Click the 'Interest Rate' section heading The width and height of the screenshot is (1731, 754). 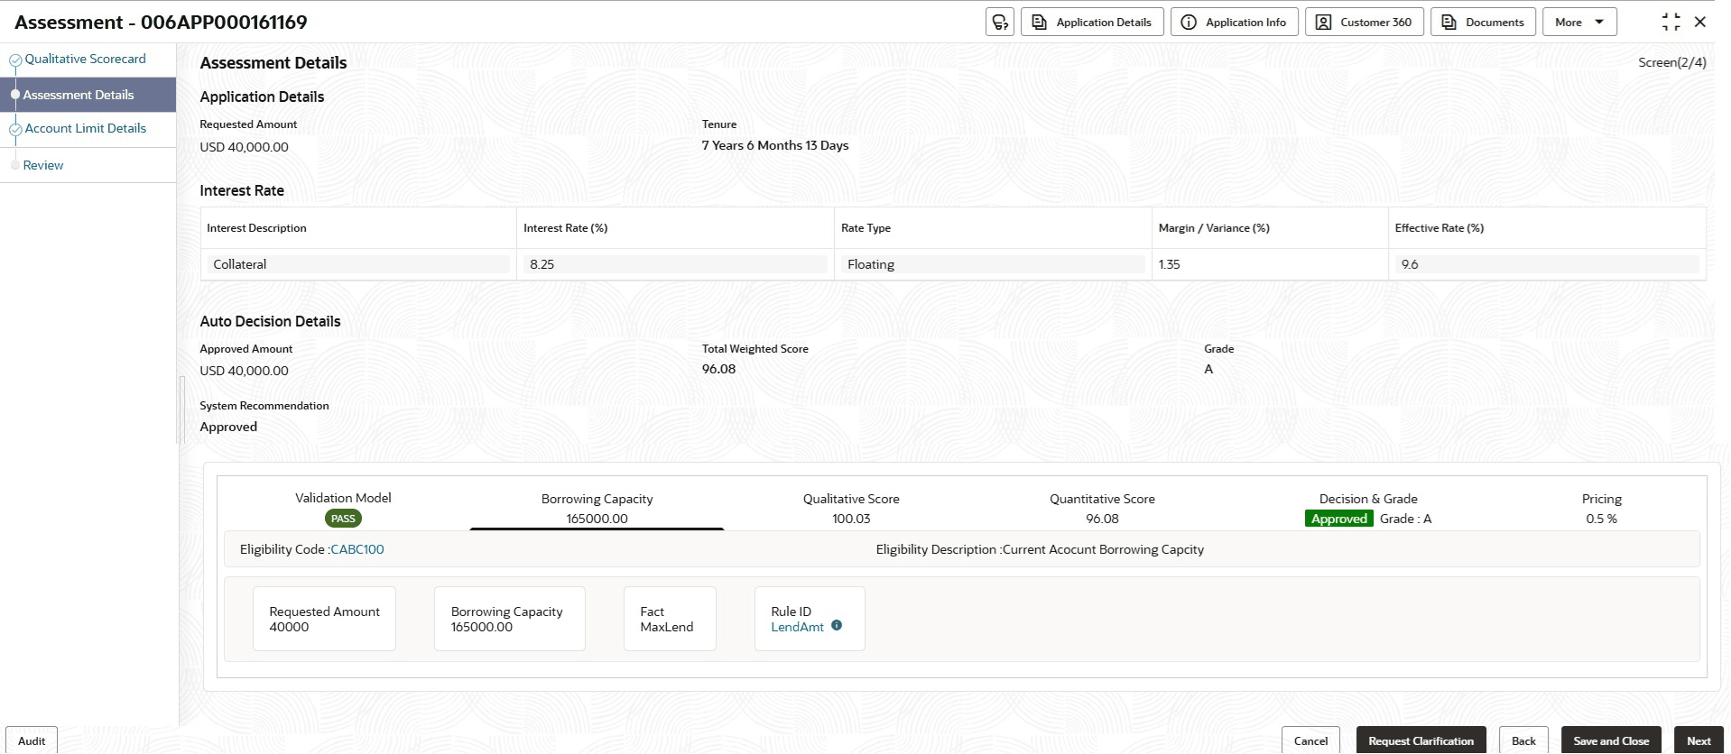pyautogui.click(x=242, y=190)
